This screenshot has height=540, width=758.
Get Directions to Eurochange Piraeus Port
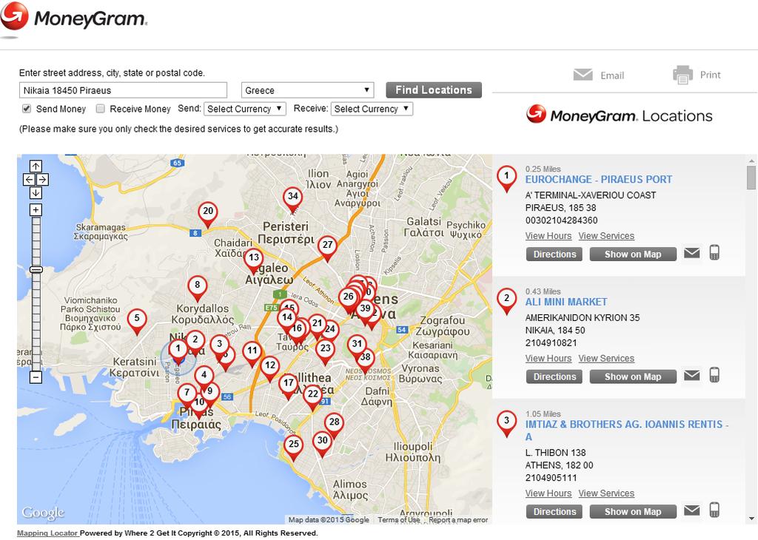pyautogui.click(x=554, y=254)
